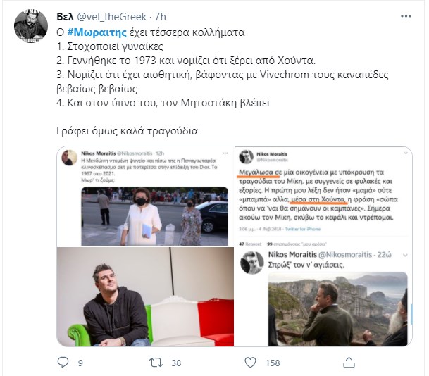
Task: Open the Meteora cliffs photo
Action: coord(337,309)
